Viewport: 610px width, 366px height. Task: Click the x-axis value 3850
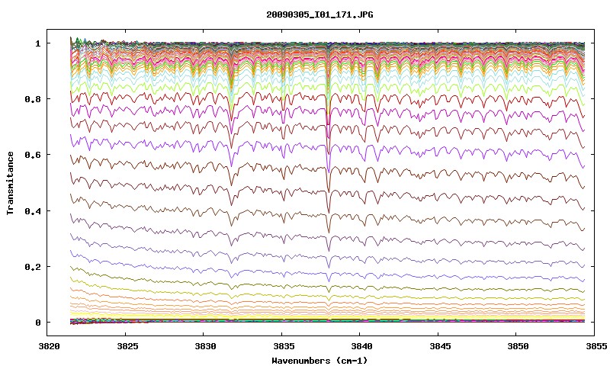518,346
